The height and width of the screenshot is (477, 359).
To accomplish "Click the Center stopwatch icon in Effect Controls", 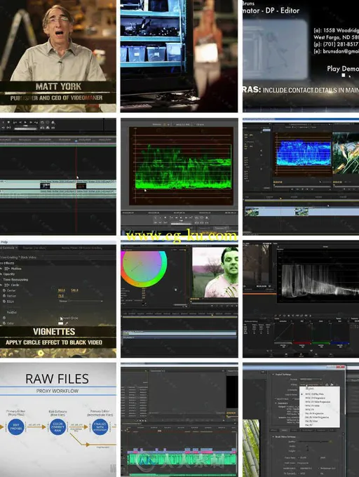I will pyautogui.click(x=4, y=290).
